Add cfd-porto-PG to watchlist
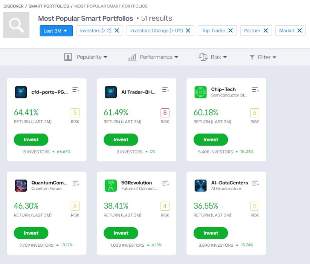Viewport: 310px width, 264px height. click(76, 90)
